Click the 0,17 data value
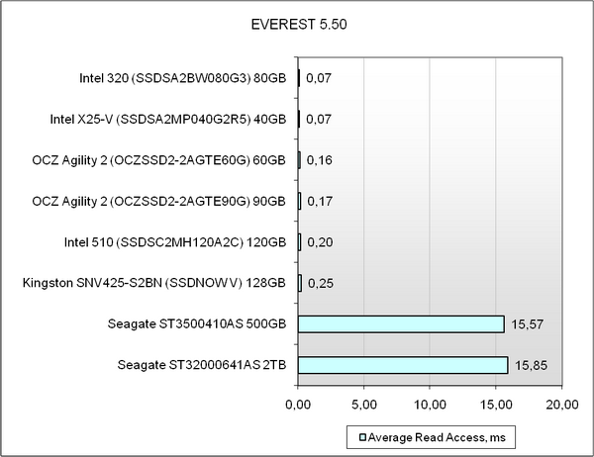 click(320, 202)
